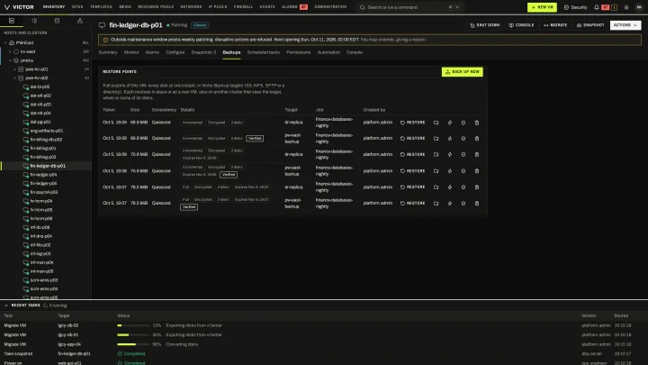
Task: Click disk icon on 68.8 MiB pw-east-backup row
Action: pyautogui.click(x=463, y=138)
